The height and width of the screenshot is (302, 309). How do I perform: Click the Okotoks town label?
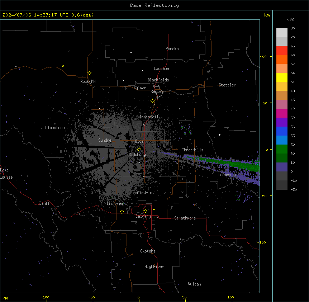click(x=148, y=251)
